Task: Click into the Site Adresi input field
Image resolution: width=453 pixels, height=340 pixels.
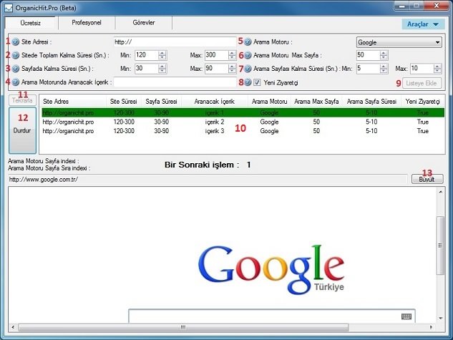Action: (x=175, y=42)
